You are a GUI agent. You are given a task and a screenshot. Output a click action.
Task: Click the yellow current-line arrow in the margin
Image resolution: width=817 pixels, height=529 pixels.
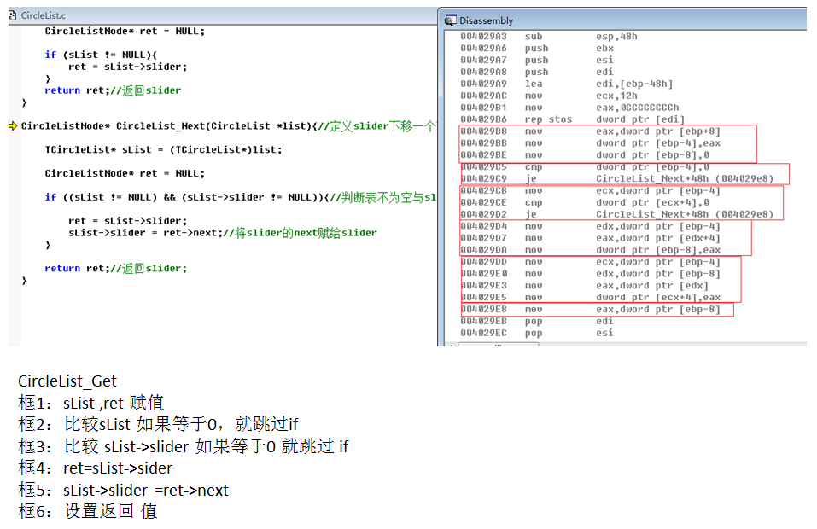click(13, 125)
